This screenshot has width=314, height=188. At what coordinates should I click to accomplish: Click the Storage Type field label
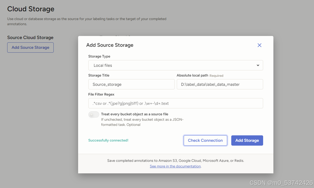[x=99, y=56]
